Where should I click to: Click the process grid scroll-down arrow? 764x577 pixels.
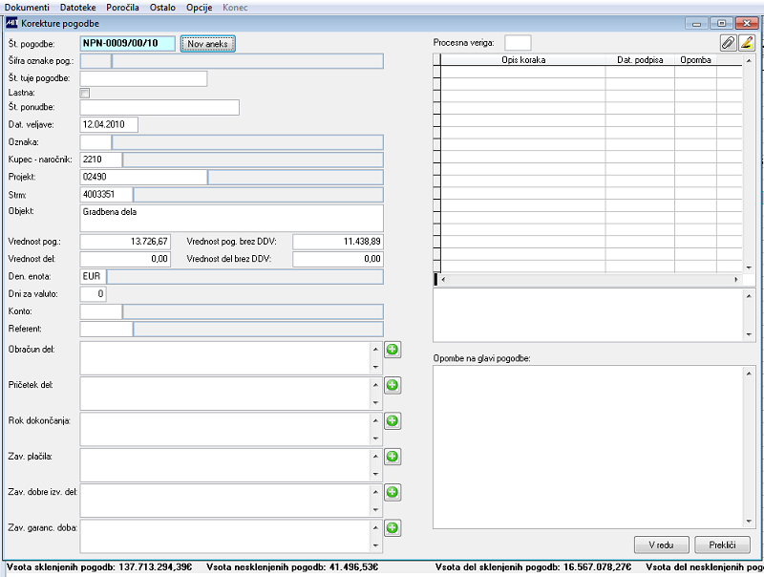749,267
